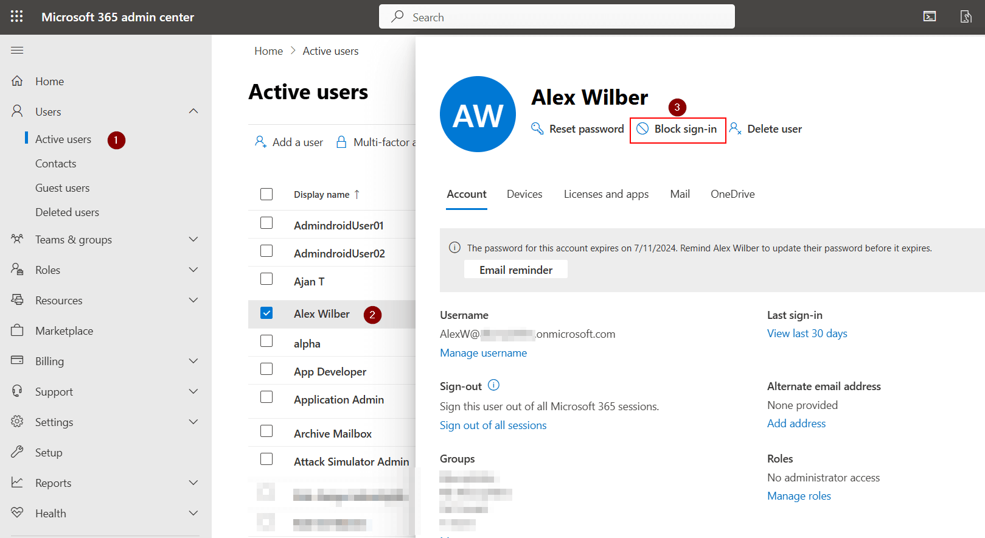This screenshot has height=538, width=985.
Task: Open Cloud Shell icon in top bar
Action: coord(930,16)
